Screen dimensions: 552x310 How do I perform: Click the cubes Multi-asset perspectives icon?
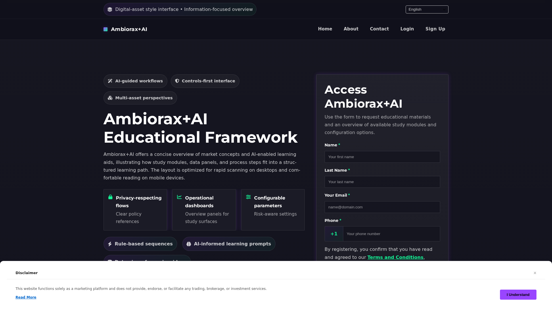coord(110,98)
